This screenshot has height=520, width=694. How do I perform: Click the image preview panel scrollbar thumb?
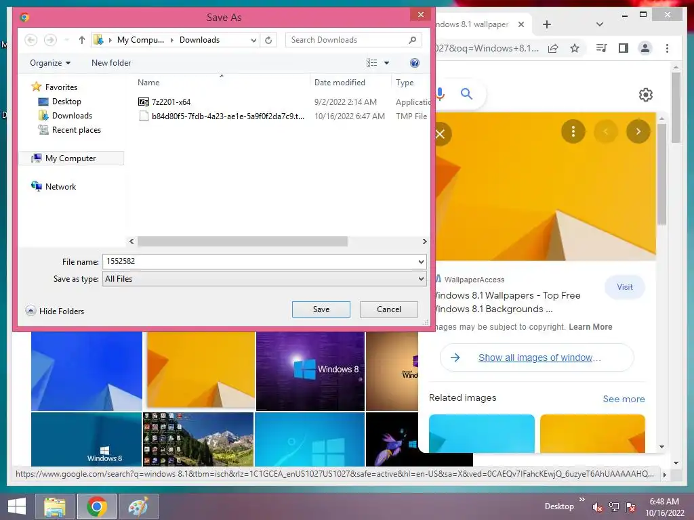point(661,174)
